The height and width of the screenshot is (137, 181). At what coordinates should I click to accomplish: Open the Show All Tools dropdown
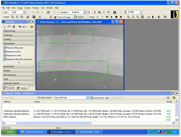(87, 98)
